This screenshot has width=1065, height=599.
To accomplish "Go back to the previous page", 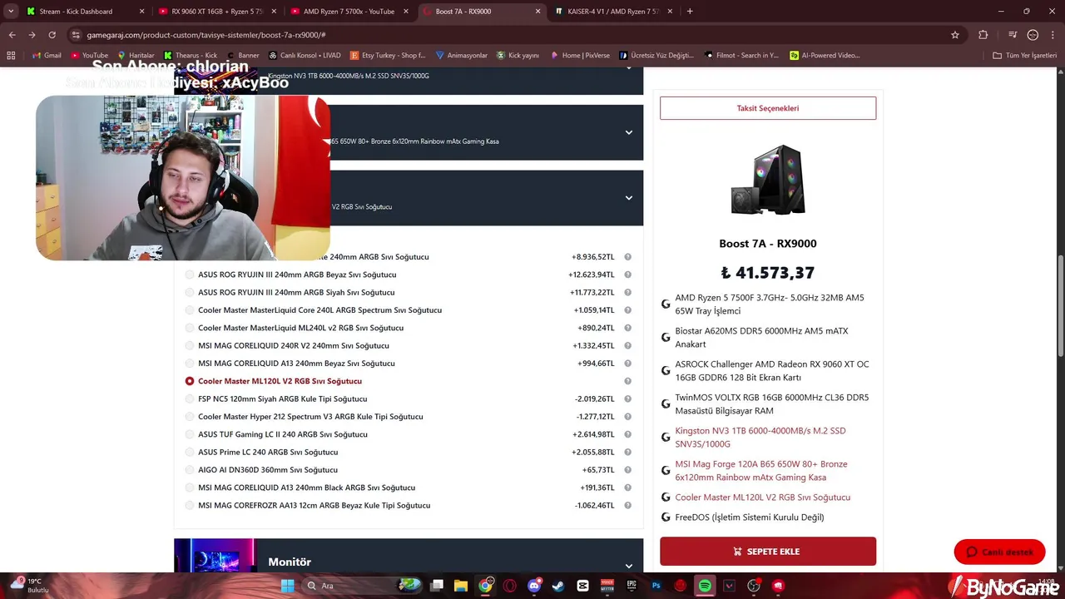I will (x=12, y=35).
